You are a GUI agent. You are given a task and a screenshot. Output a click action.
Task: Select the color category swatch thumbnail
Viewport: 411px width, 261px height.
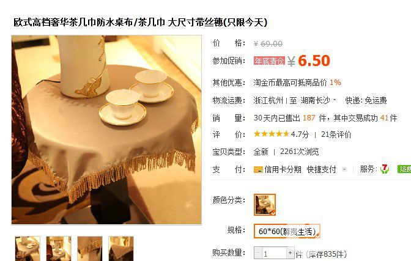point(265,205)
